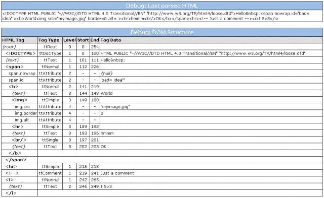Click the 'ttComment' tag type cell
The image size is (324, 198).
pyautogui.click(x=50, y=173)
